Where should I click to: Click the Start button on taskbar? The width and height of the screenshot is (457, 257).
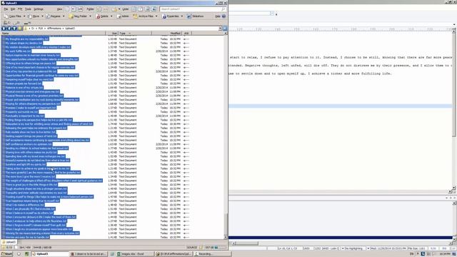coord(6,254)
